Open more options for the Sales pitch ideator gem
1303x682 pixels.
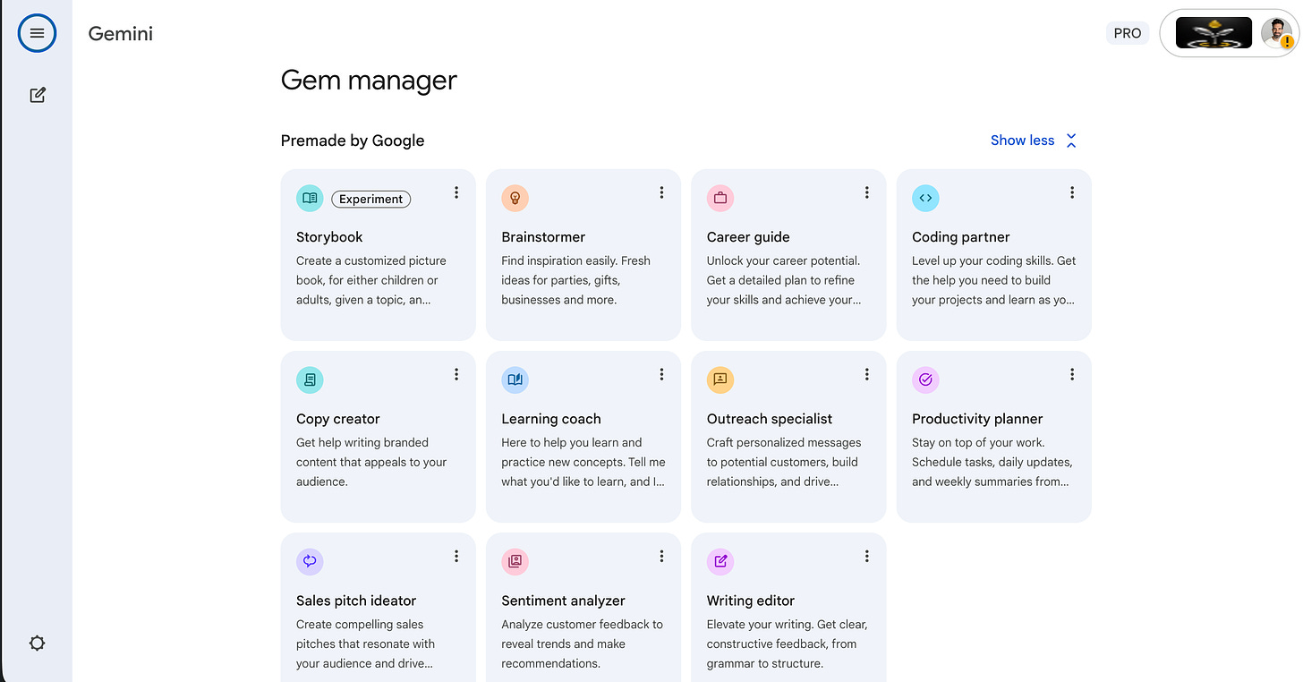[456, 556]
